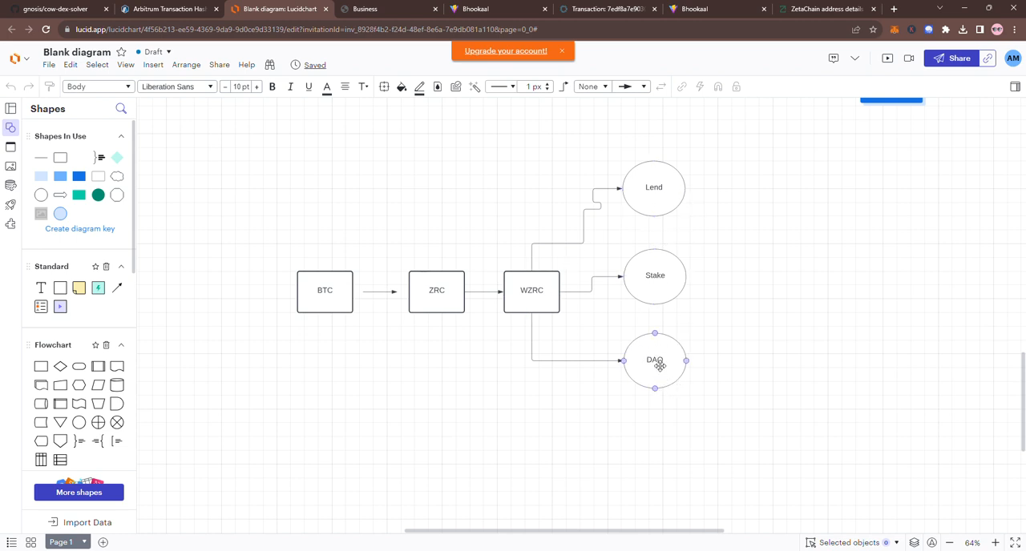Screen dimensions: 1026x551
Task: Open text options T menu
Action: pos(363,86)
